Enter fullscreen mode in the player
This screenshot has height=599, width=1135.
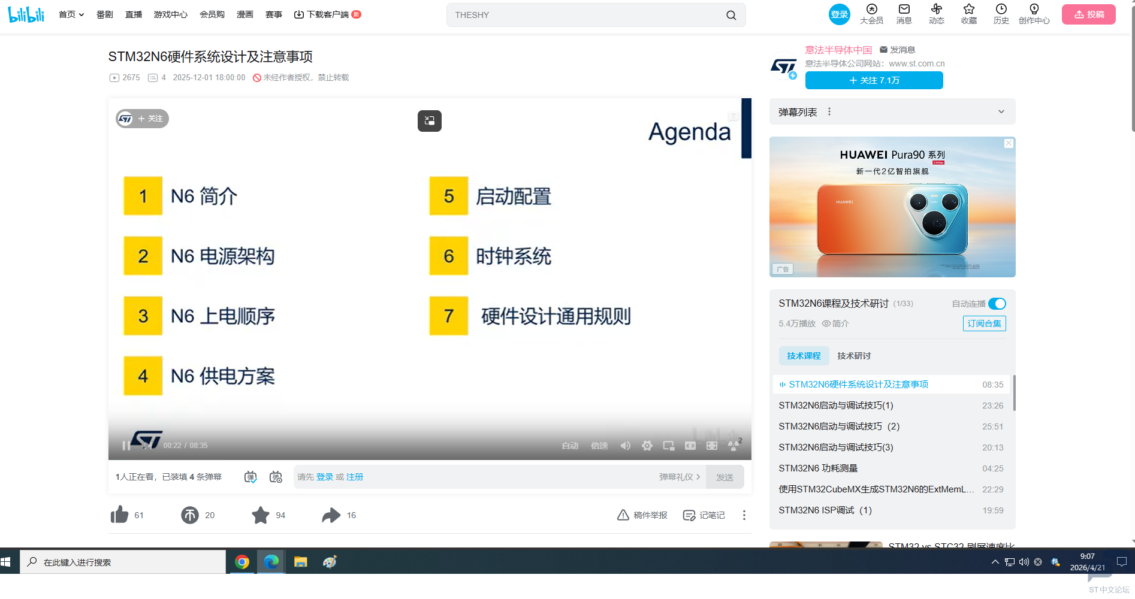click(x=712, y=446)
